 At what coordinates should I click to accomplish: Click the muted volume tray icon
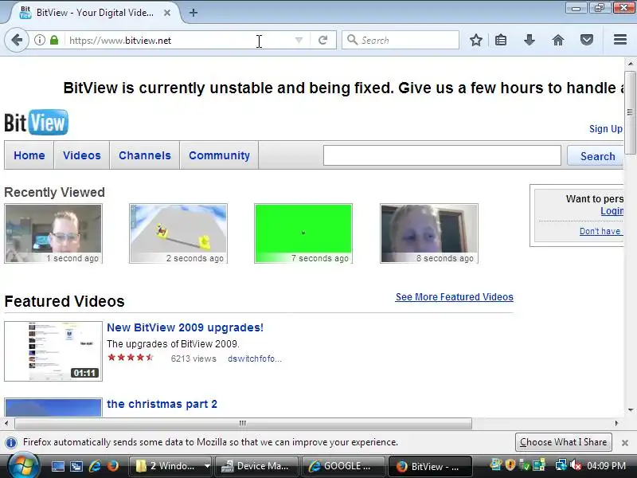[x=575, y=465]
